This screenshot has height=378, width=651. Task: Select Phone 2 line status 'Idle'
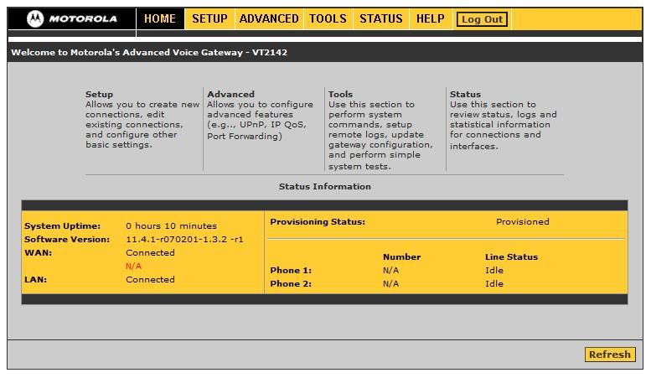click(x=494, y=283)
